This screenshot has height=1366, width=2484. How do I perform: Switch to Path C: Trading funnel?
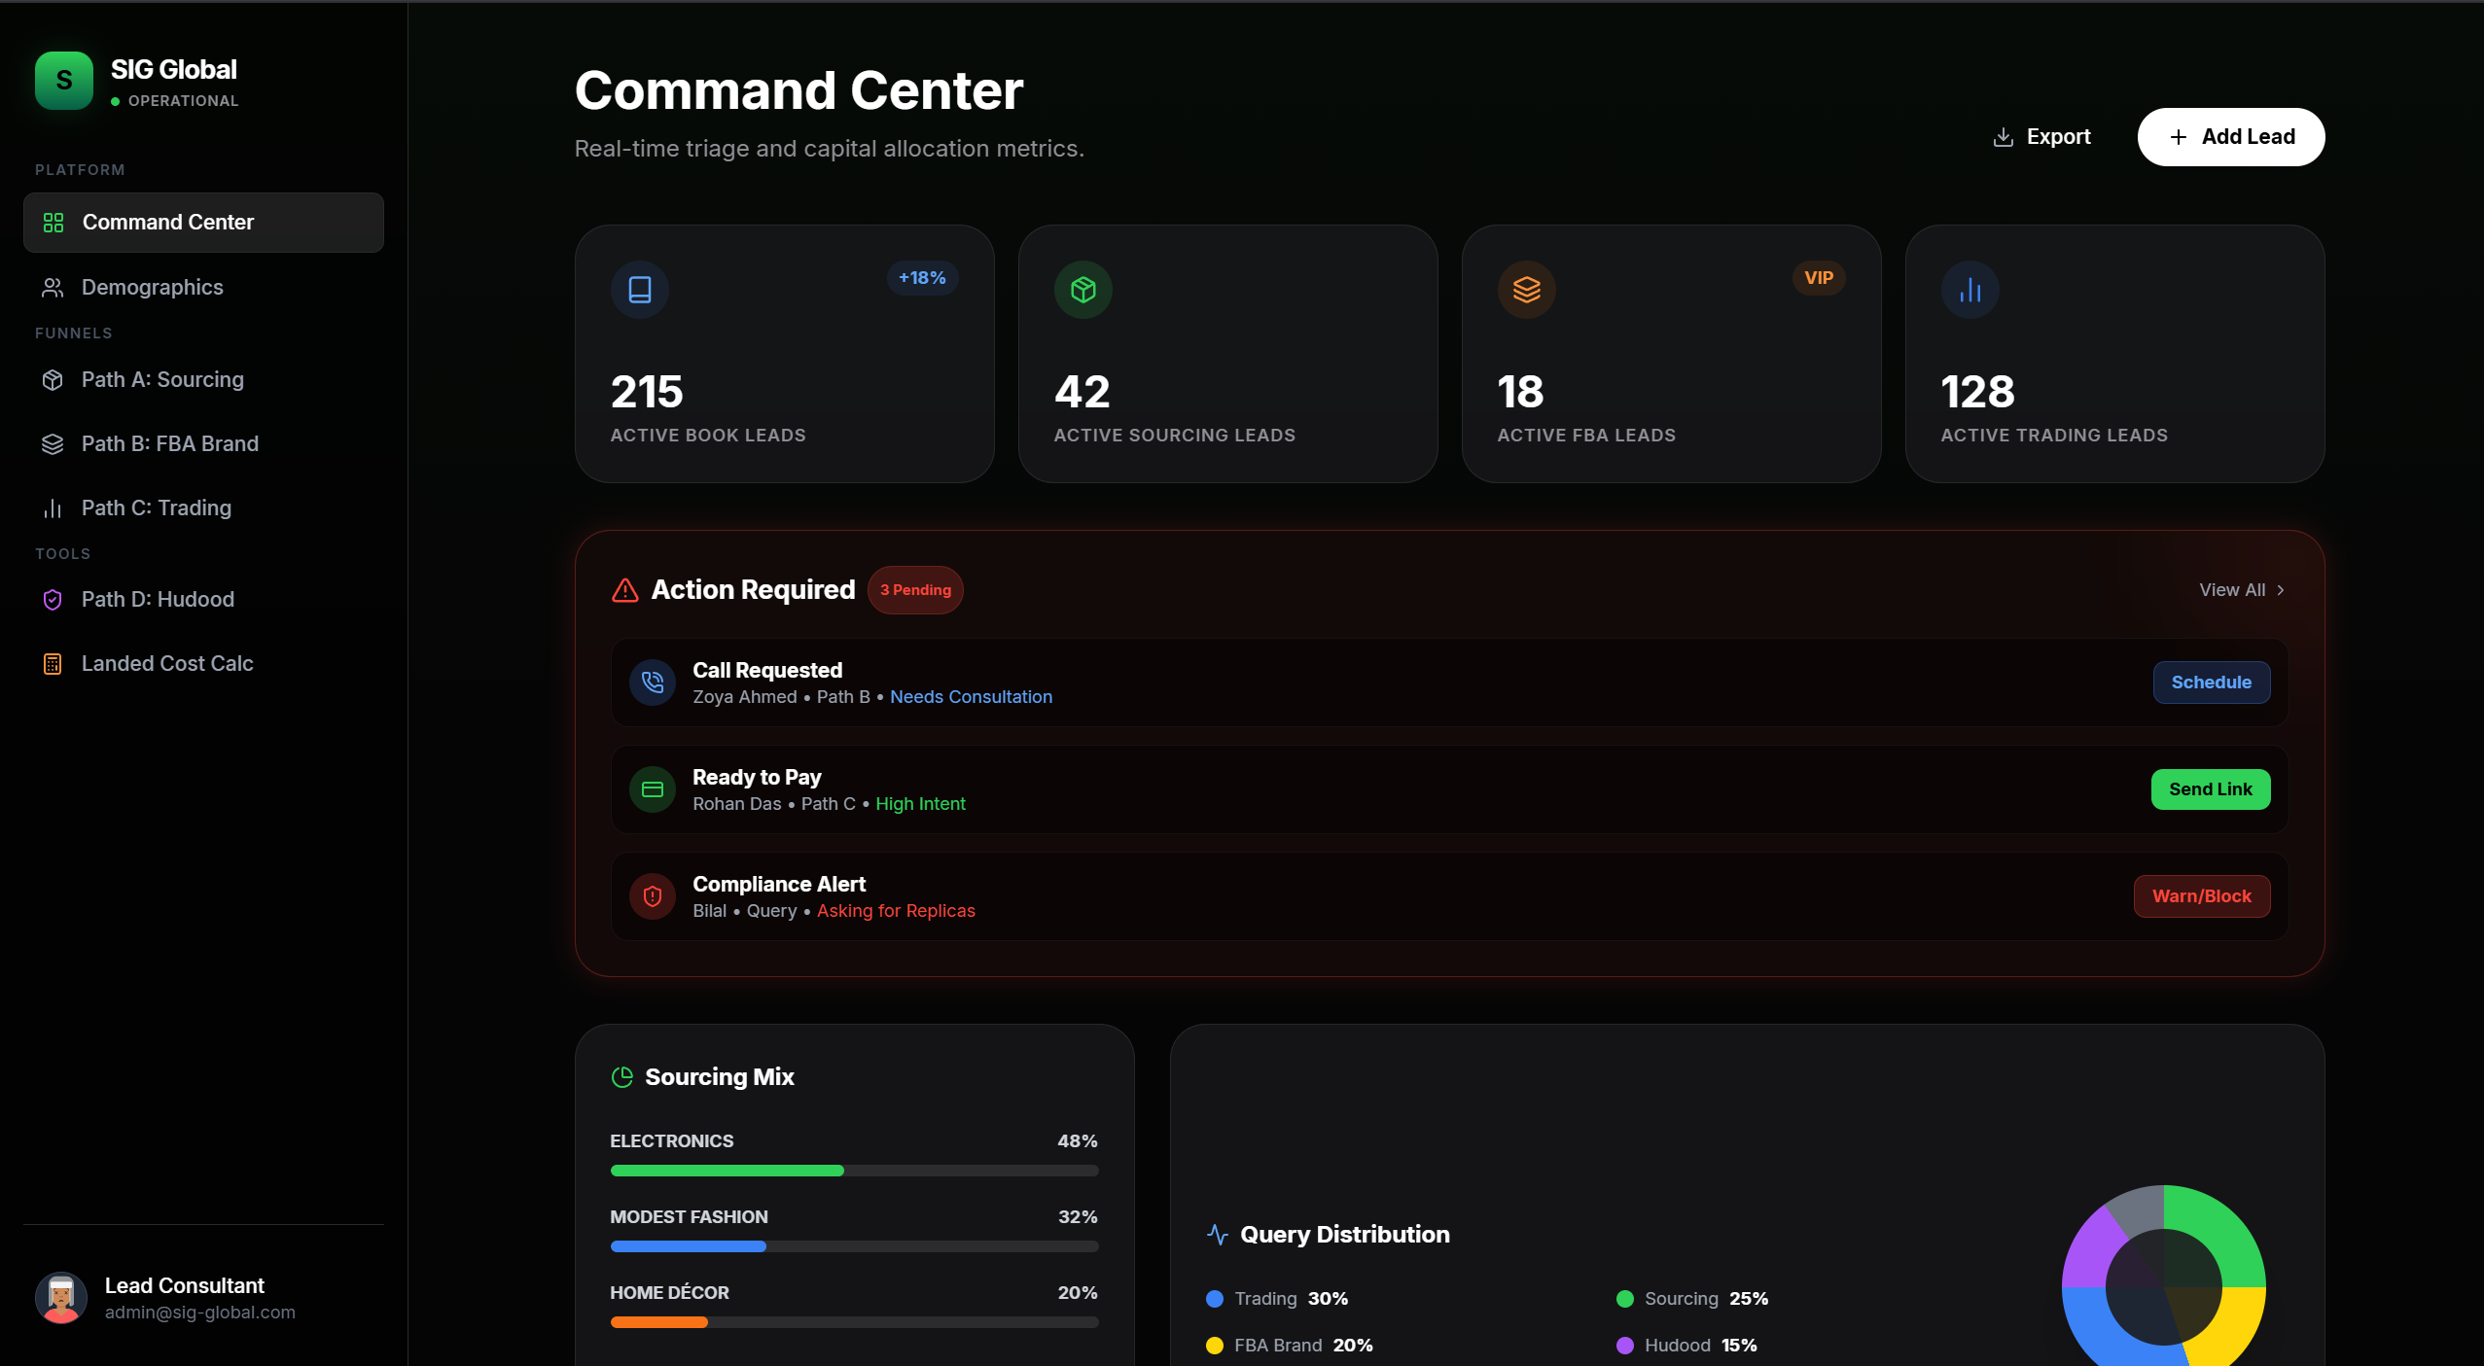155,508
